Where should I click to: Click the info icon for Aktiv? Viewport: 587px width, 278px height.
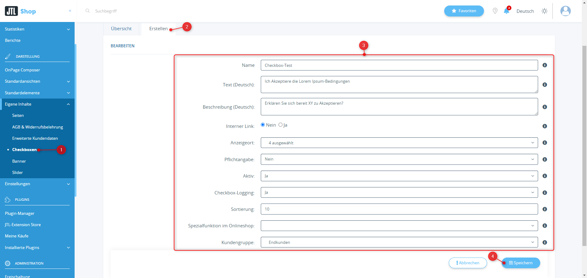(545, 176)
